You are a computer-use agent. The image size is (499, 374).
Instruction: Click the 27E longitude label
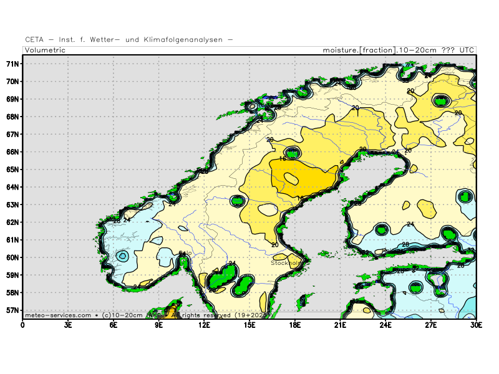click(x=431, y=325)
